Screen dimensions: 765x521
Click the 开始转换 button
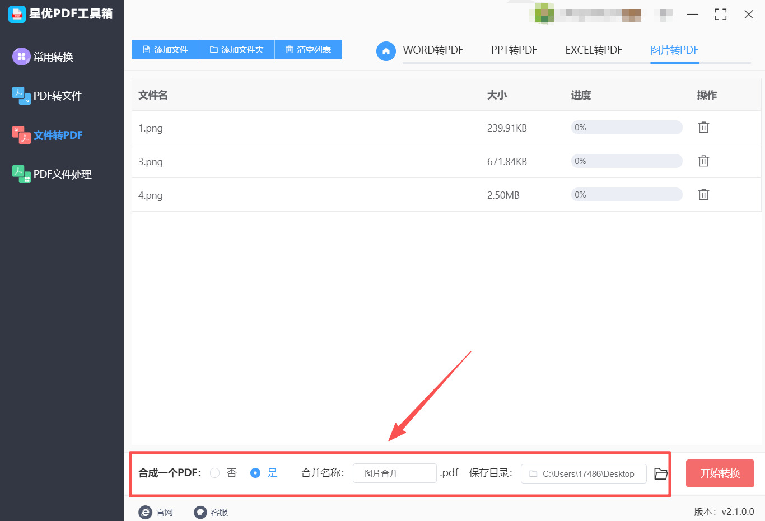(720, 473)
